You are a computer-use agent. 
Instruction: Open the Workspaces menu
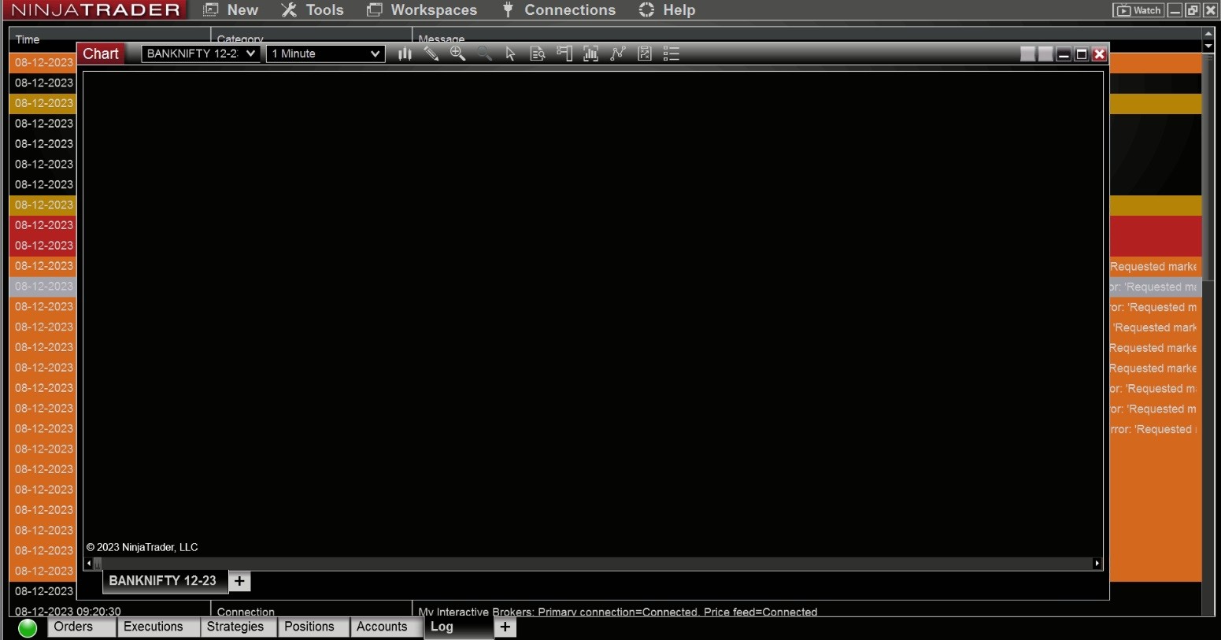point(423,10)
